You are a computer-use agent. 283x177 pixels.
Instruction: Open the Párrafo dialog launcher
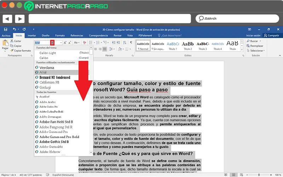point(133,56)
